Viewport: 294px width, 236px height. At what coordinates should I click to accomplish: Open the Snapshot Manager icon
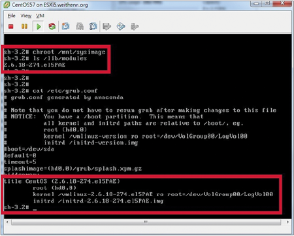coord(93,26)
